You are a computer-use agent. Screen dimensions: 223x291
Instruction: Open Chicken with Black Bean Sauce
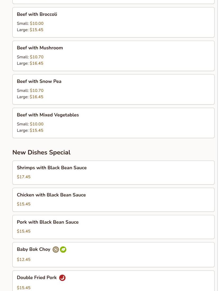tap(51, 195)
